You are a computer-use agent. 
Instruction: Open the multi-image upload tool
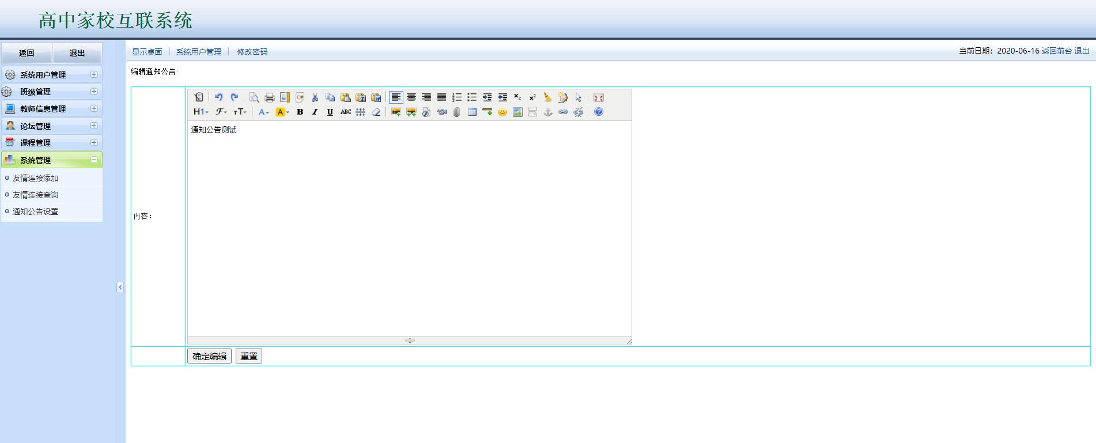[x=411, y=112]
